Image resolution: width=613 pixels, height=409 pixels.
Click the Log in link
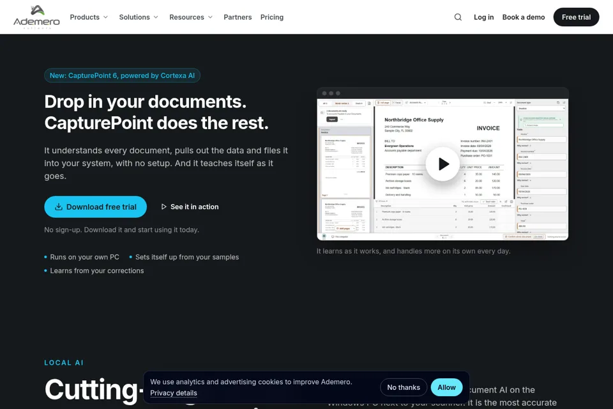(x=483, y=17)
